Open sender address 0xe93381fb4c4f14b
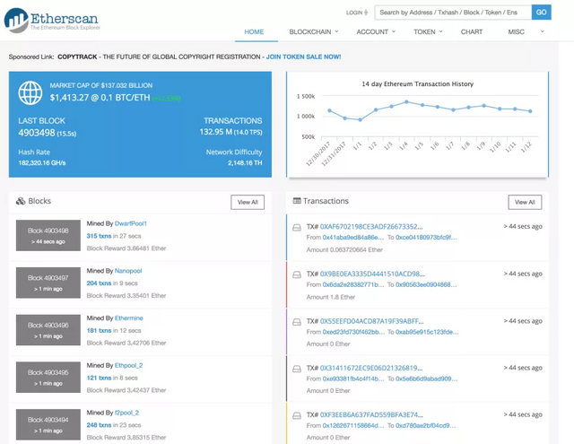The image size is (574, 444). 353,379
